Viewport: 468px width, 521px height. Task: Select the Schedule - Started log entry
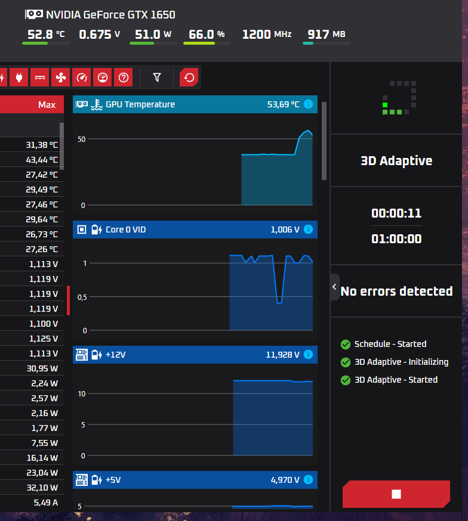point(383,344)
